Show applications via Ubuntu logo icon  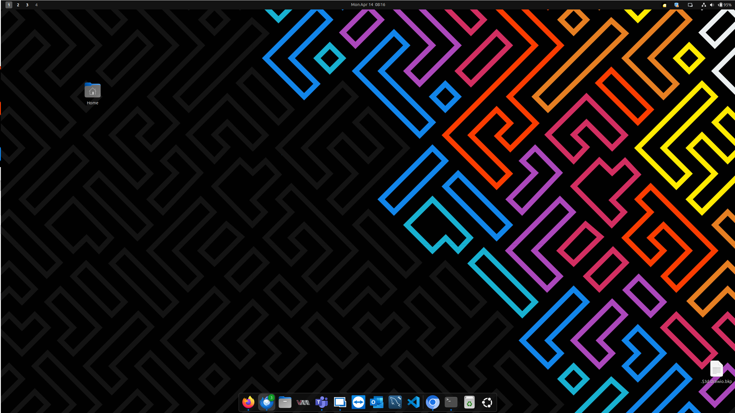(487, 402)
